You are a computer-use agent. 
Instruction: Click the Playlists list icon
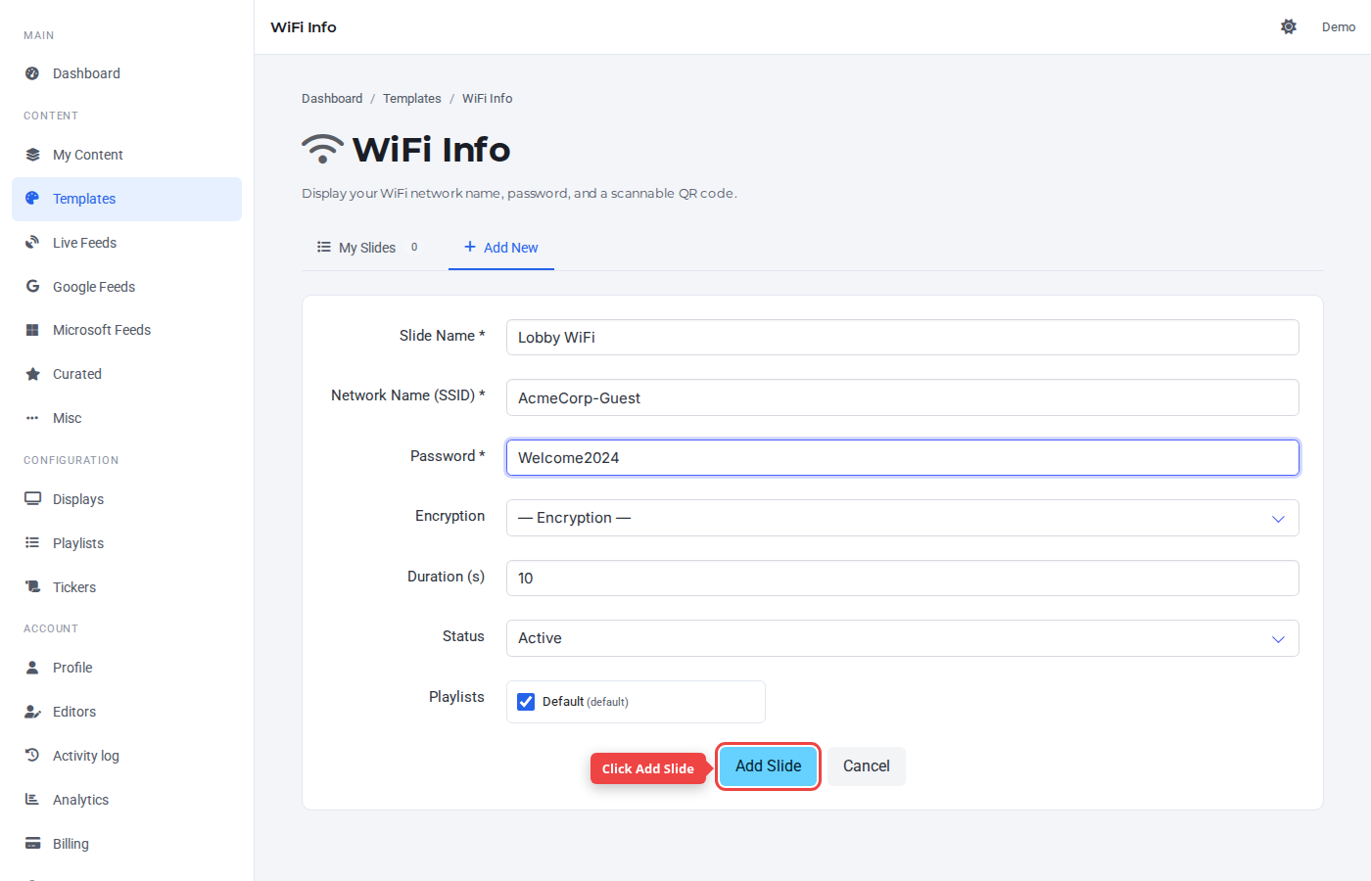32,543
